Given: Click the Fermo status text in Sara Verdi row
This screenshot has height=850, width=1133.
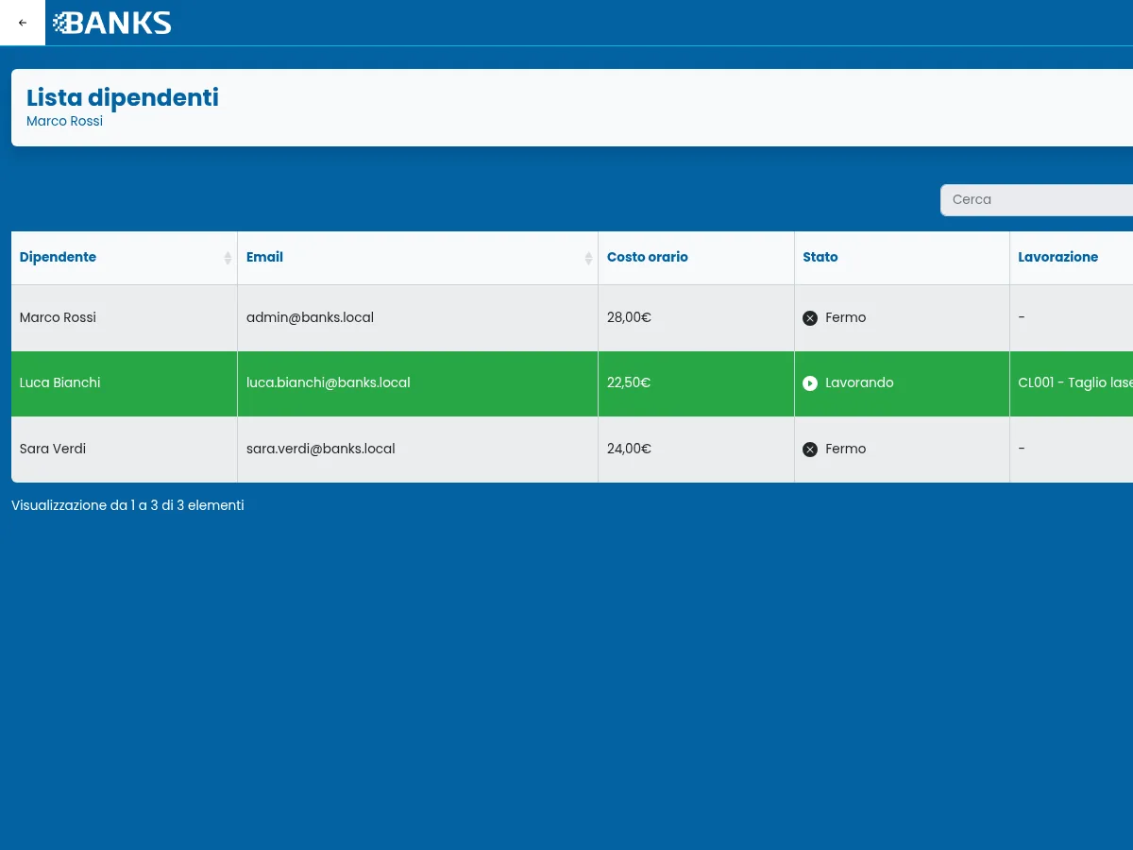Looking at the screenshot, I should [846, 450].
